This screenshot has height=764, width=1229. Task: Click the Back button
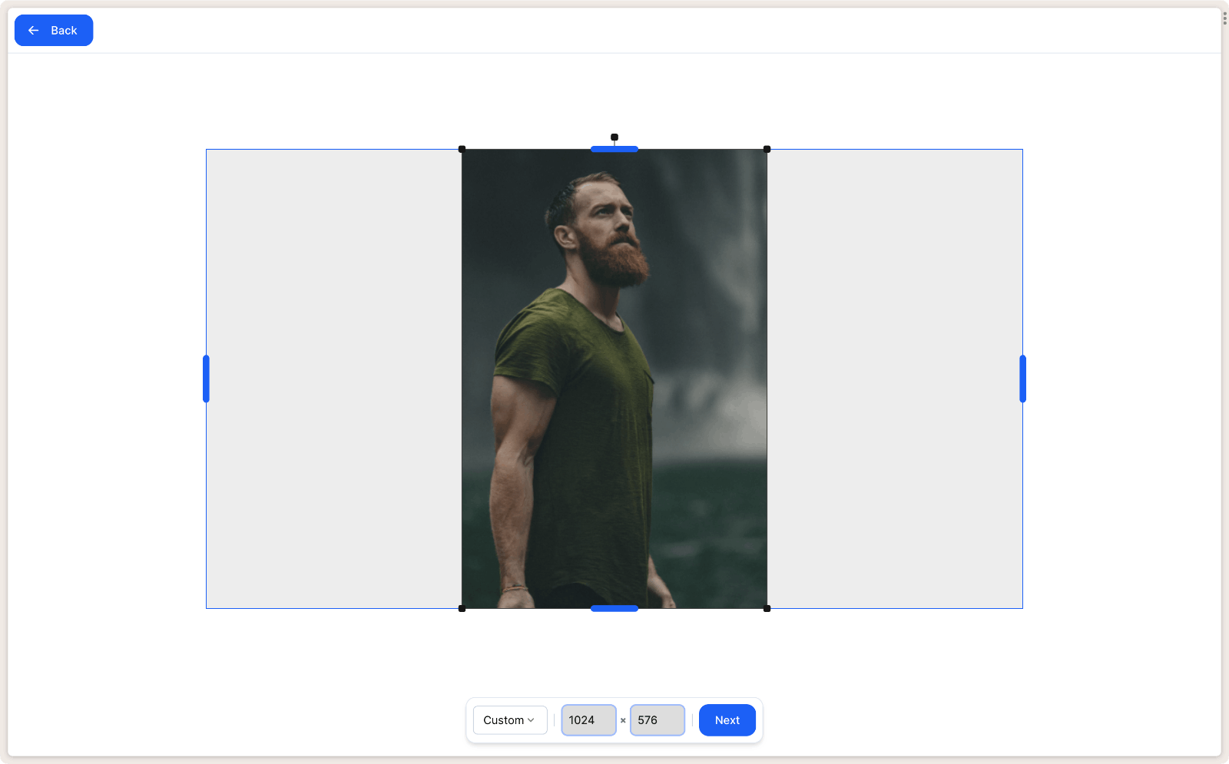54,31
